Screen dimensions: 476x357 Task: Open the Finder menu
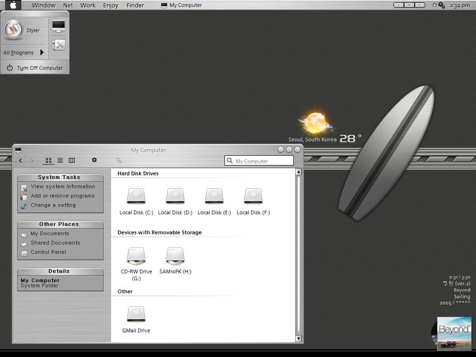click(x=135, y=5)
